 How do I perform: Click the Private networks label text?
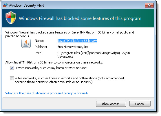coord(51,68)
